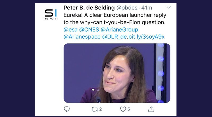Open the @esa mention
The width and height of the screenshot is (212, 117).
69,30
